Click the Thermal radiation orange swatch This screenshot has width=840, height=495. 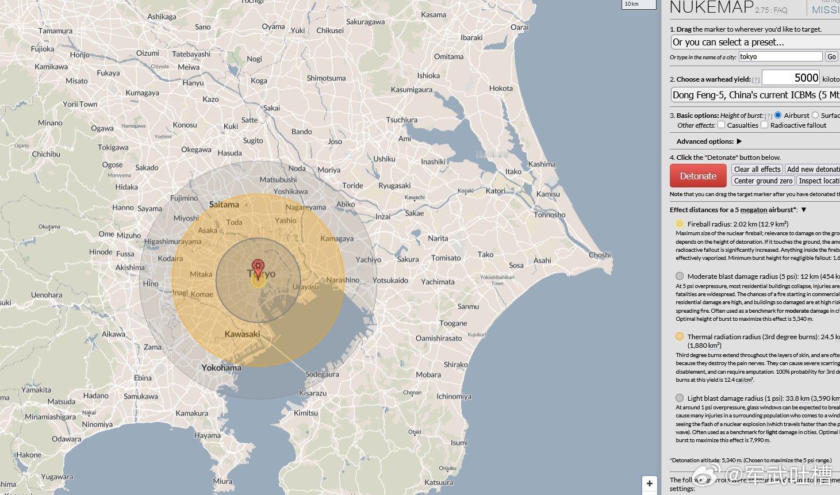click(680, 336)
